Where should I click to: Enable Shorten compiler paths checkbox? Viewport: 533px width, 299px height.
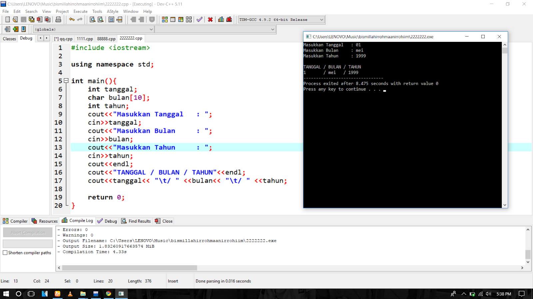[5, 253]
